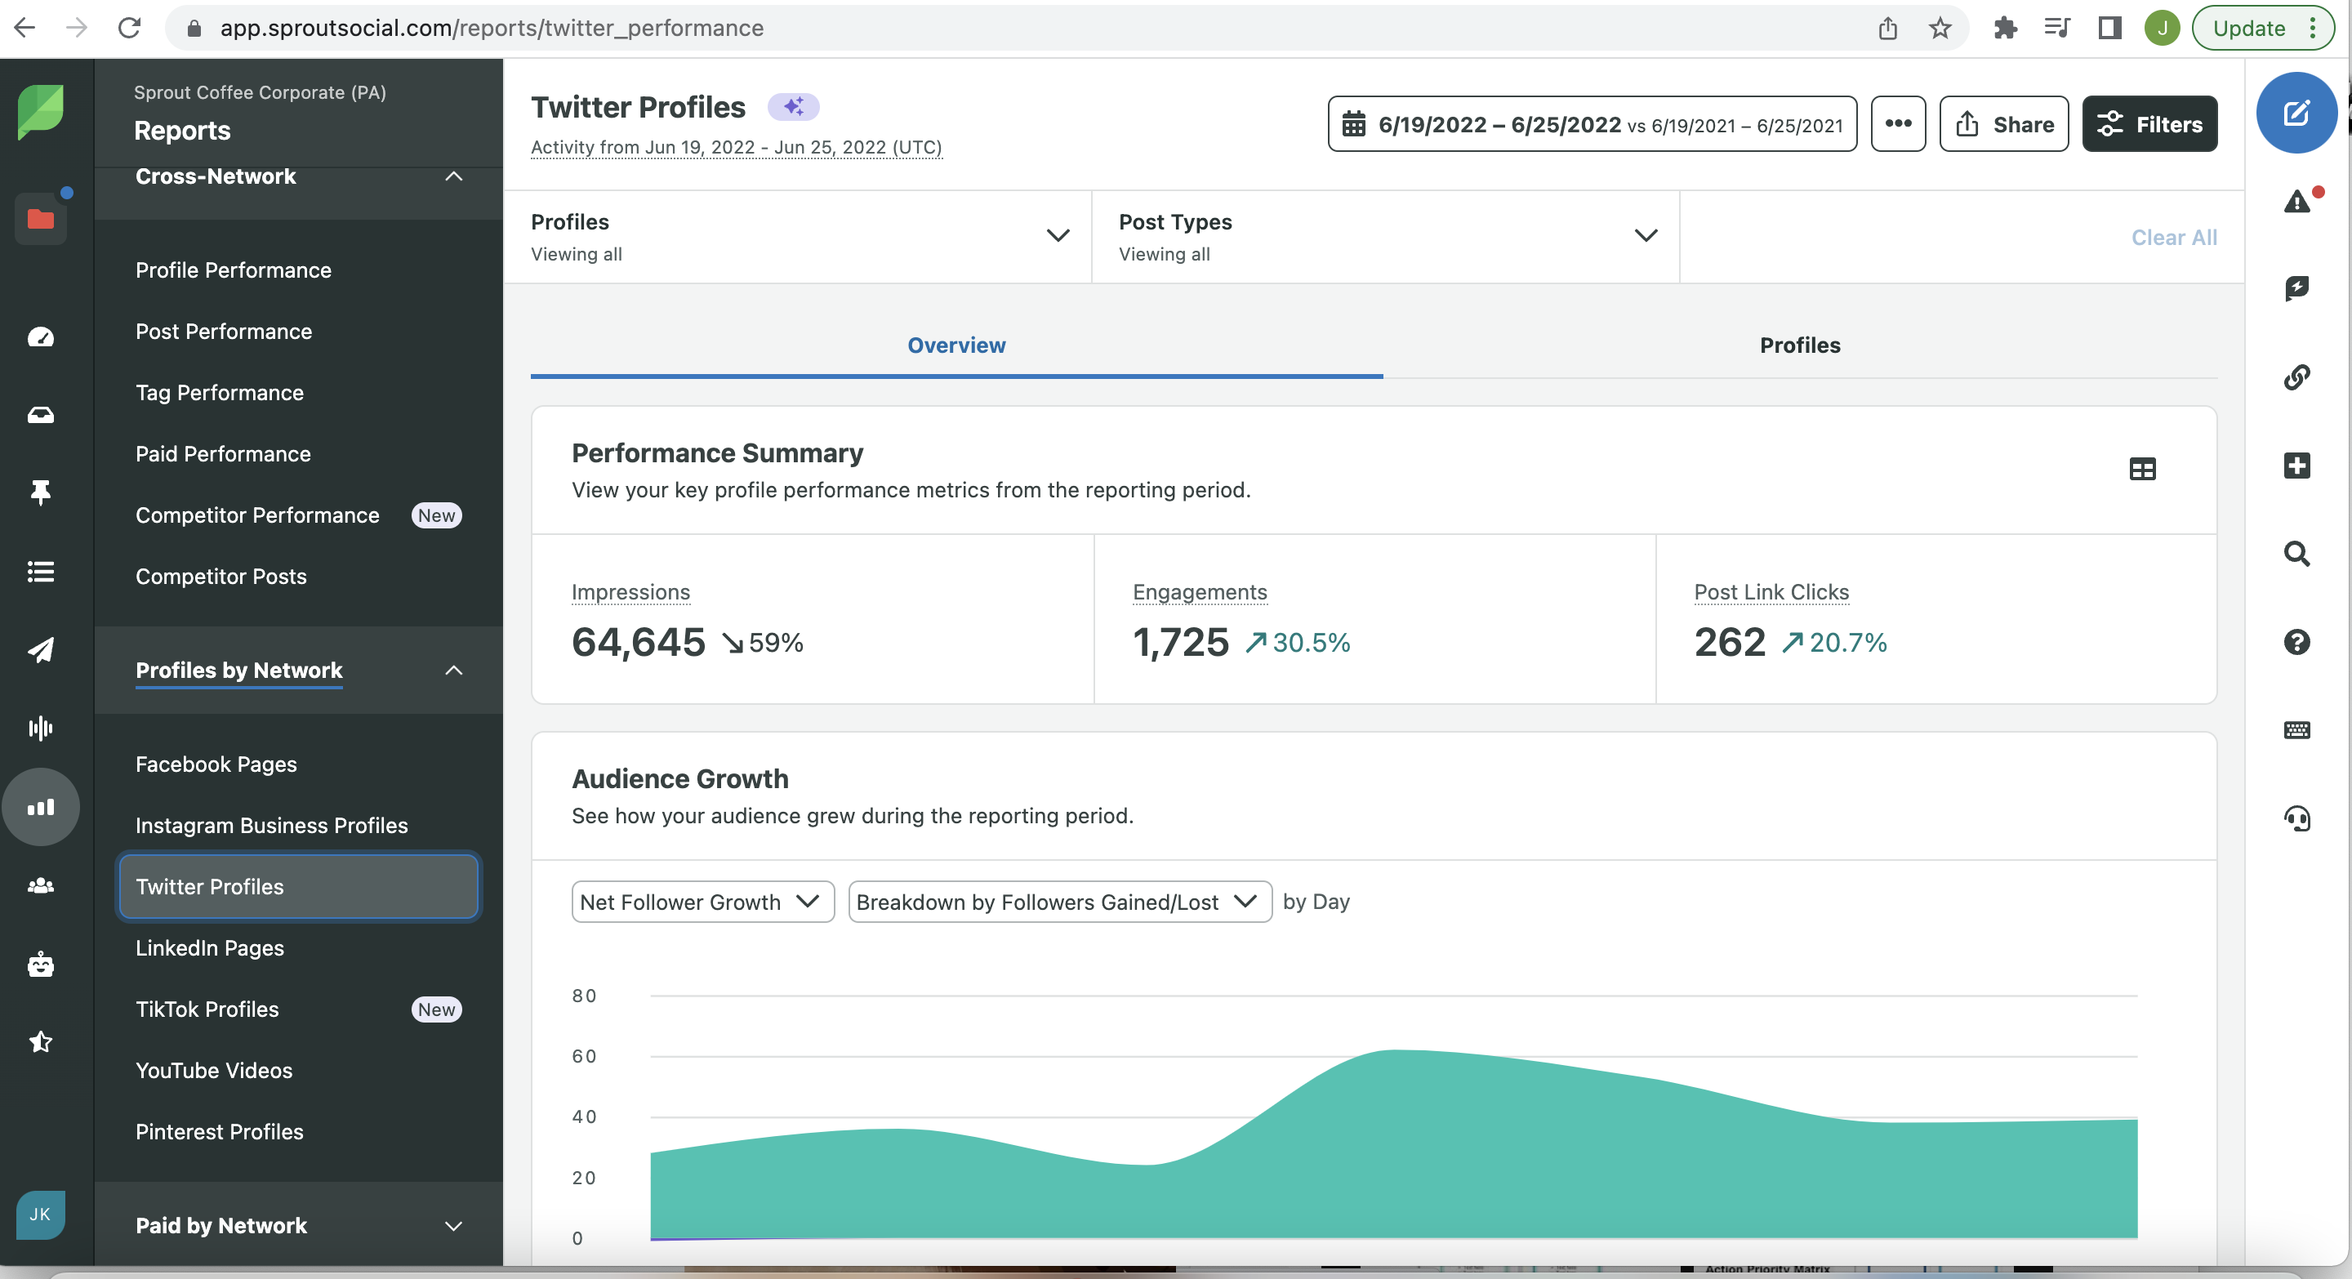The width and height of the screenshot is (2352, 1279).
Task: Click the Clear All link
Action: point(2173,238)
